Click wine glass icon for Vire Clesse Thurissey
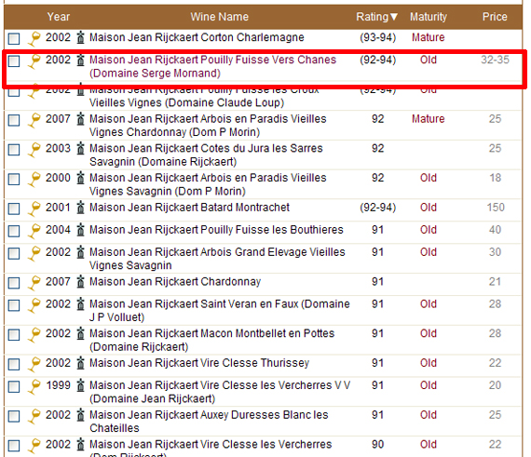Viewport: 531px width, 457px height. pos(34,364)
